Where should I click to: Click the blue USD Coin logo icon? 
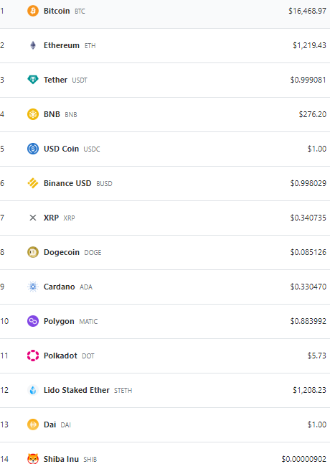[x=33, y=149]
